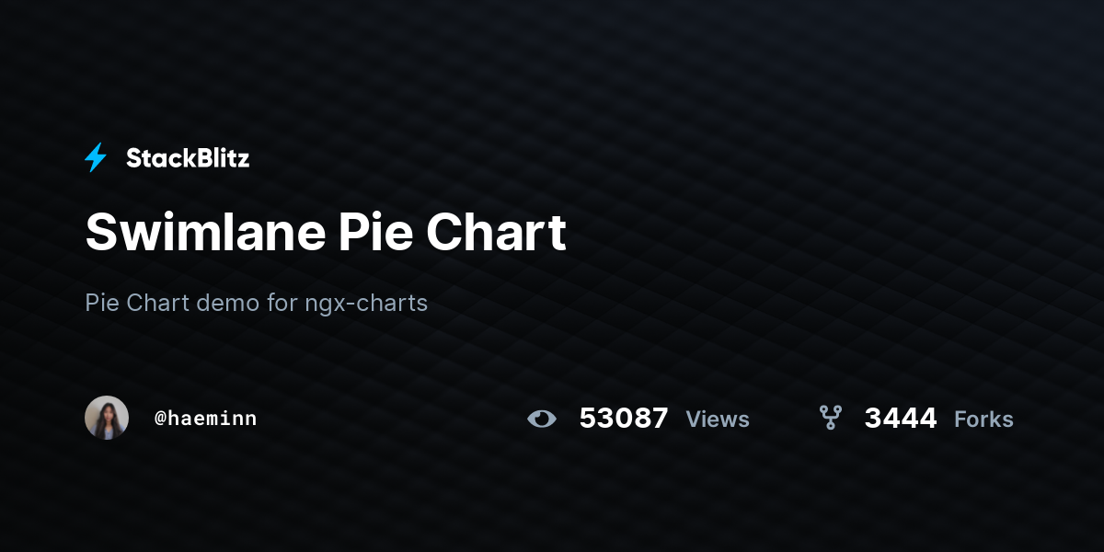Click the Pie Chart demo description
Viewport: 1104px width, 552px height.
(257, 303)
